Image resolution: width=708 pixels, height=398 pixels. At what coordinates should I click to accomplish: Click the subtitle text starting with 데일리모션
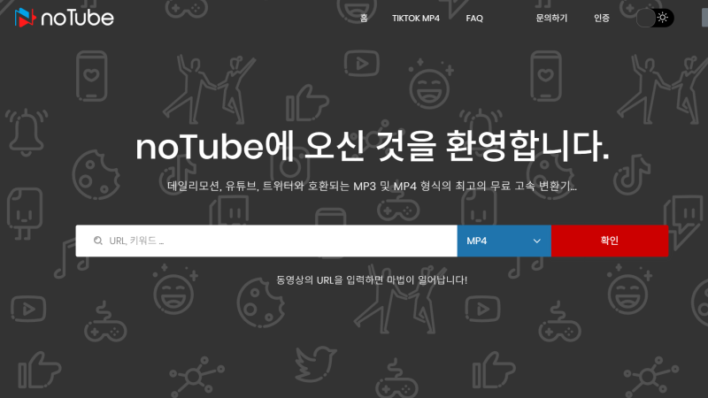point(372,186)
